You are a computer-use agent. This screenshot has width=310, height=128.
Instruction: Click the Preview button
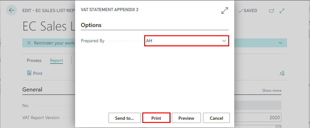(x=186, y=118)
